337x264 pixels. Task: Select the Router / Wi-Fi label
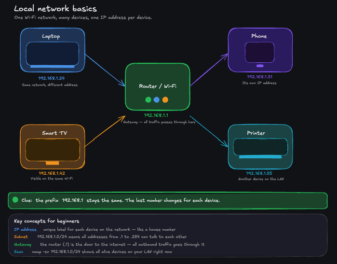pyautogui.click(x=158, y=86)
